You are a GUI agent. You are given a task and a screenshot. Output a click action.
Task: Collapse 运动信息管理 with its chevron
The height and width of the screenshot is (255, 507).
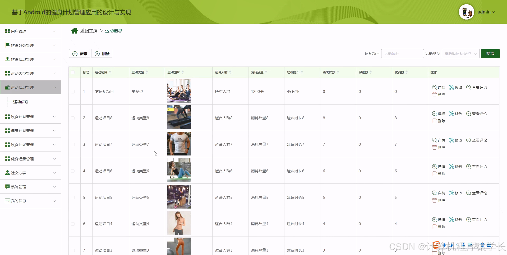coord(54,87)
